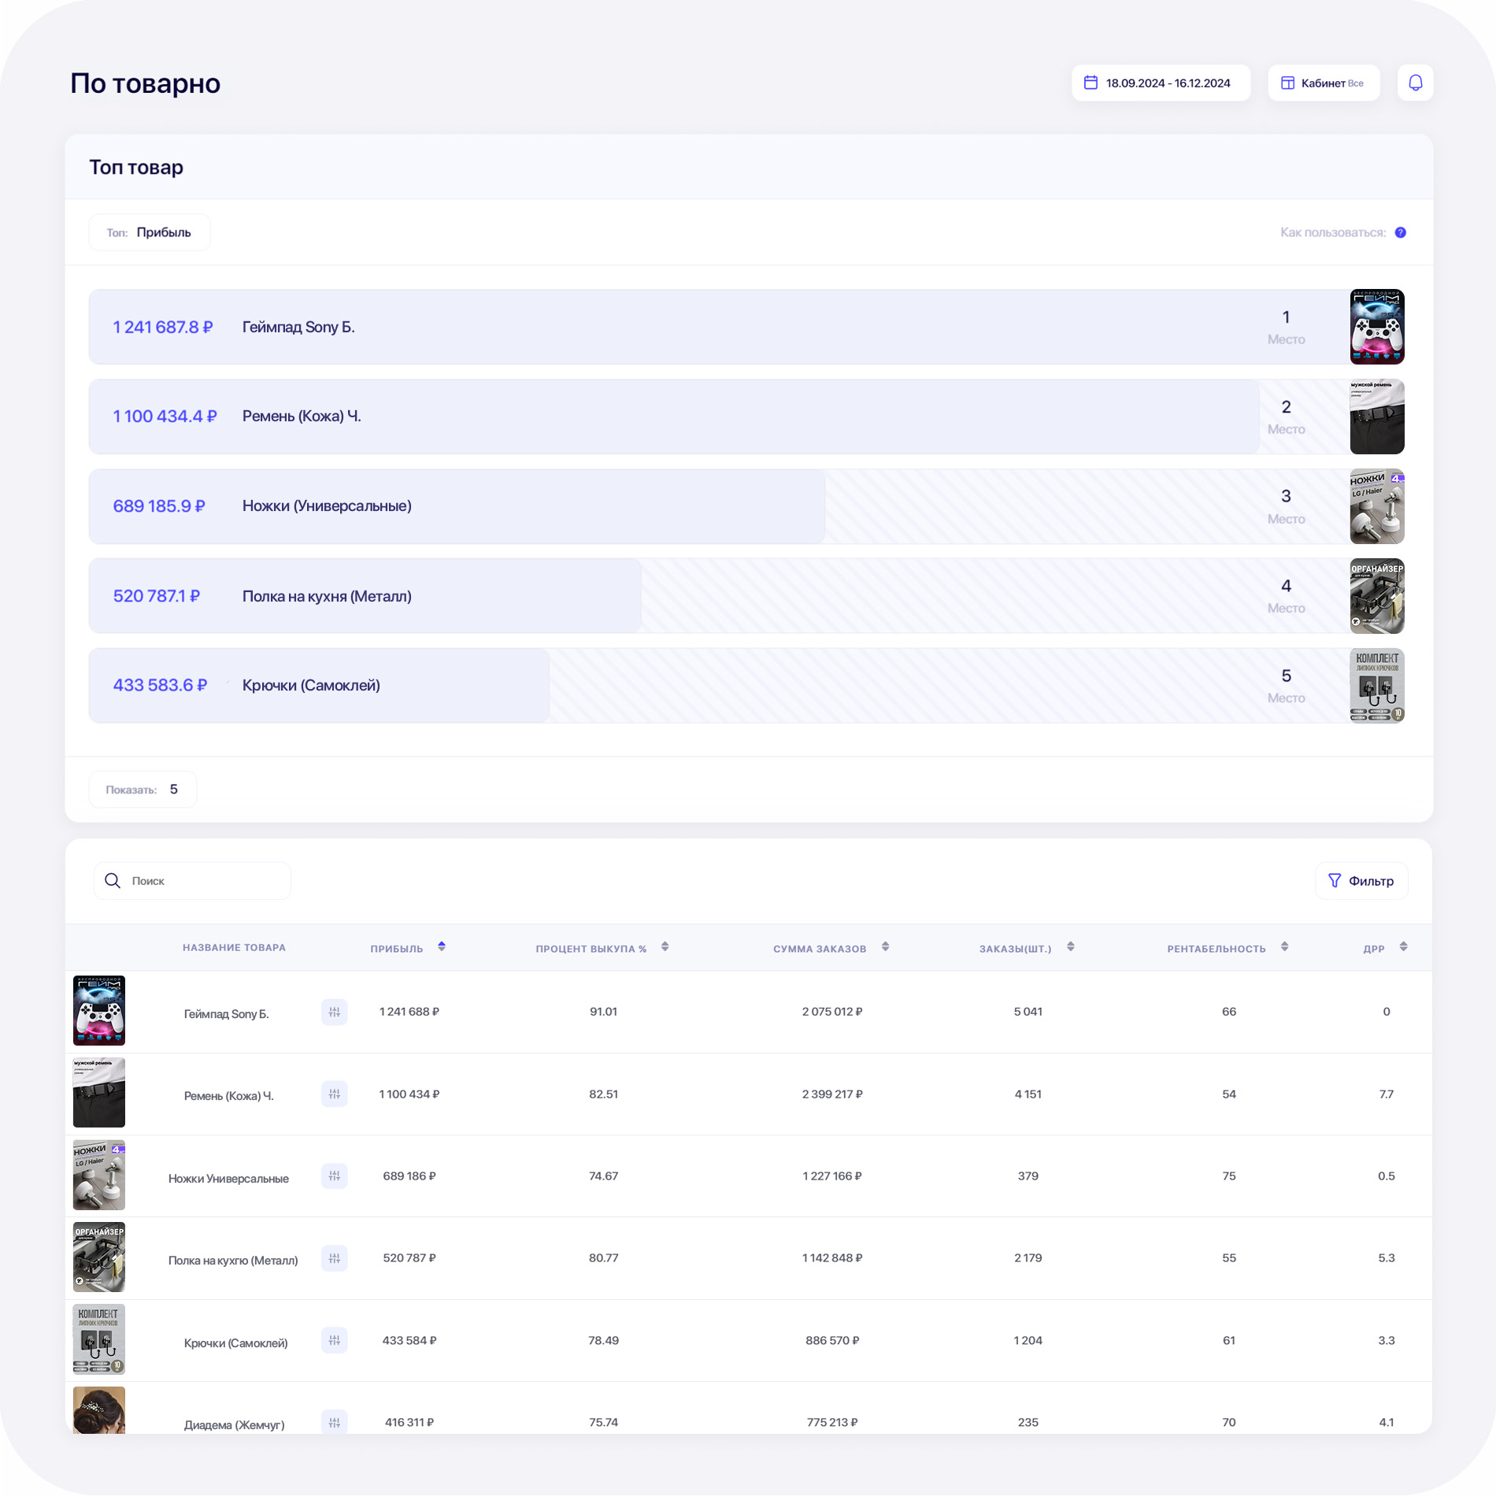Click order sum 2 399 217 ₽
Screen dimensions: 1496x1496
(x=832, y=1094)
